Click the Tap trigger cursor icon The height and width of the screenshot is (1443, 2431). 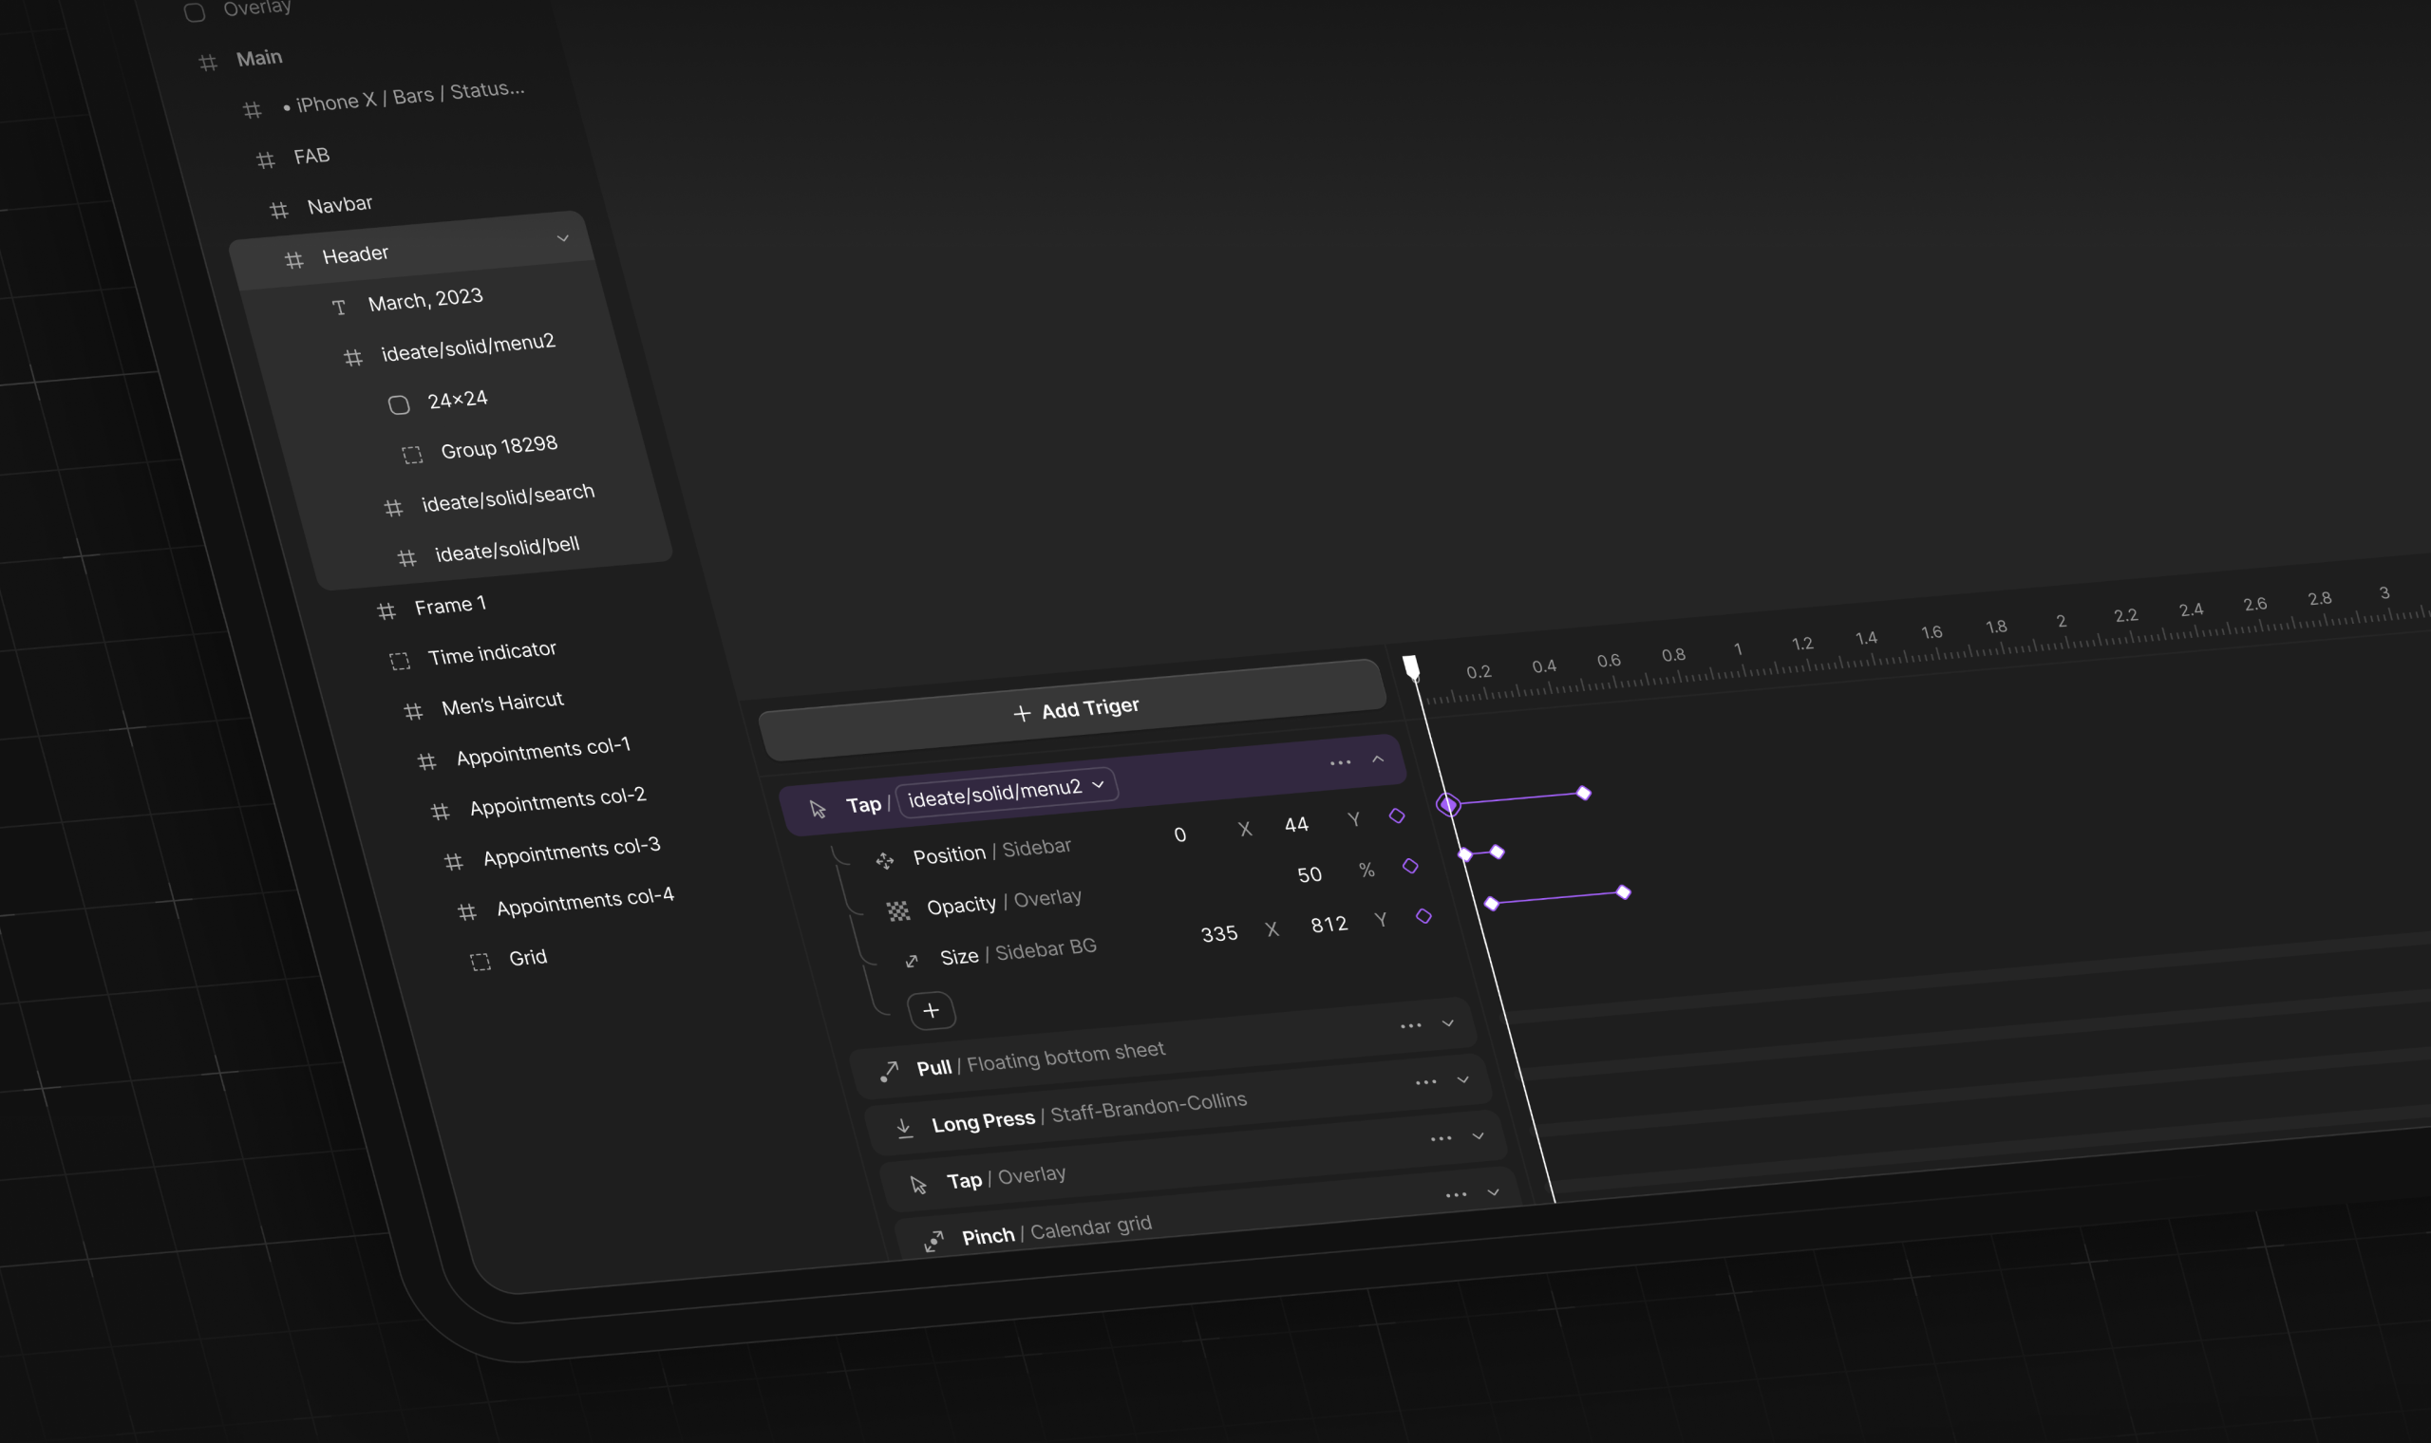coord(818,809)
